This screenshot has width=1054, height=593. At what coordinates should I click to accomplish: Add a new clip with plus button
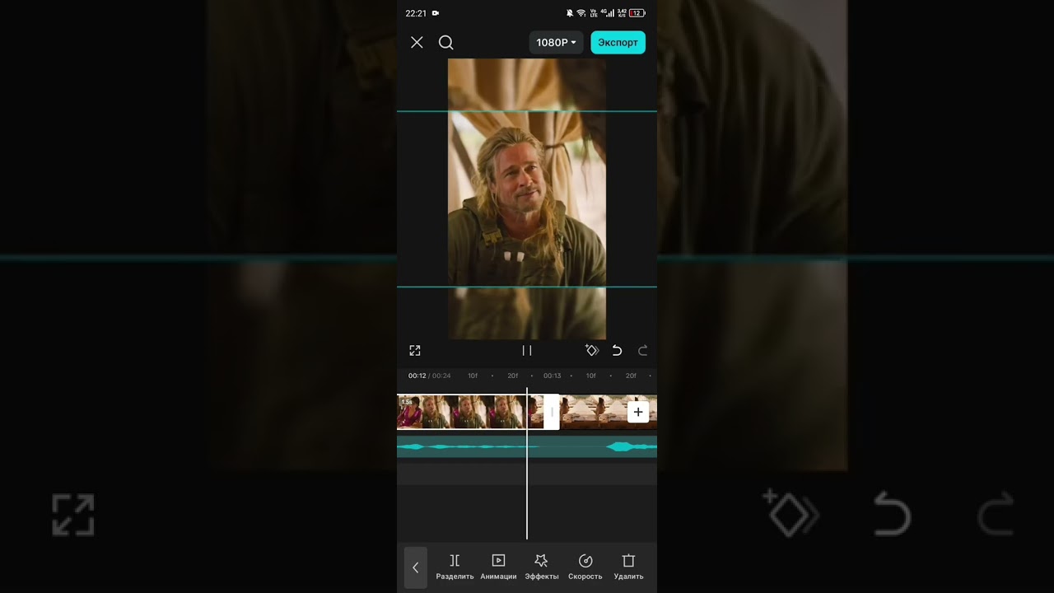pos(638,412)
